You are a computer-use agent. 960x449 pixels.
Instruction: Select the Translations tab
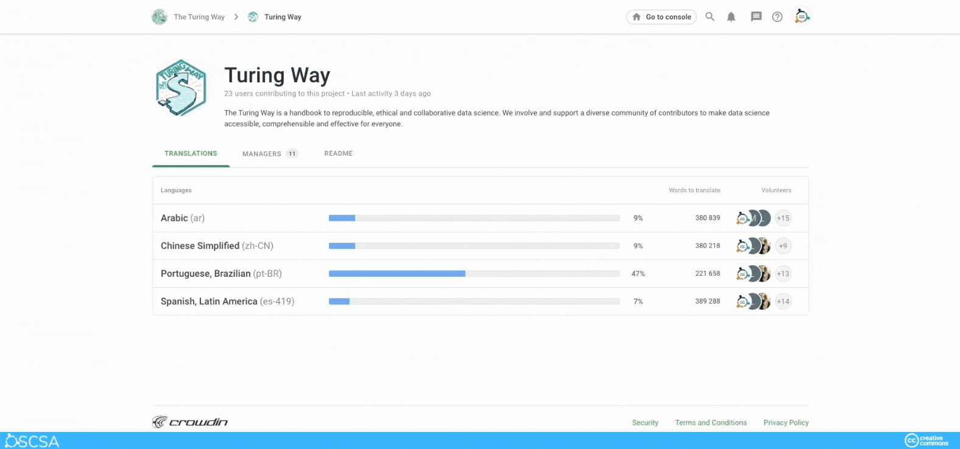[x=191, y=154]
